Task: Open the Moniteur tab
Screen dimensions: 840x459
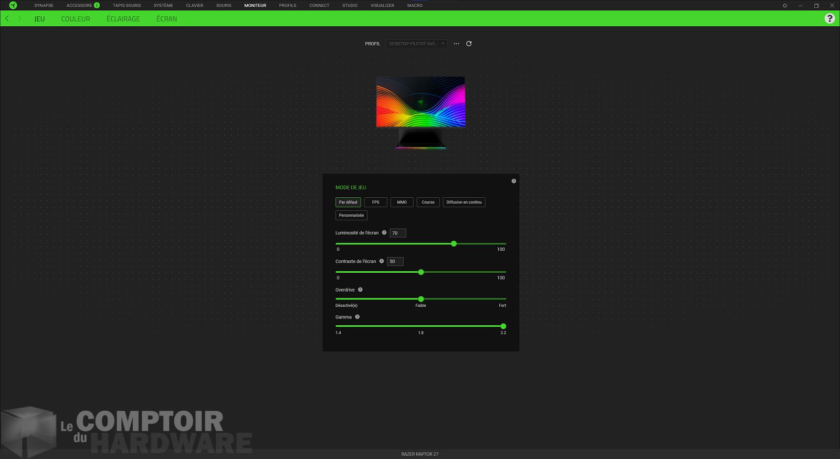Action: click(255, 5)
